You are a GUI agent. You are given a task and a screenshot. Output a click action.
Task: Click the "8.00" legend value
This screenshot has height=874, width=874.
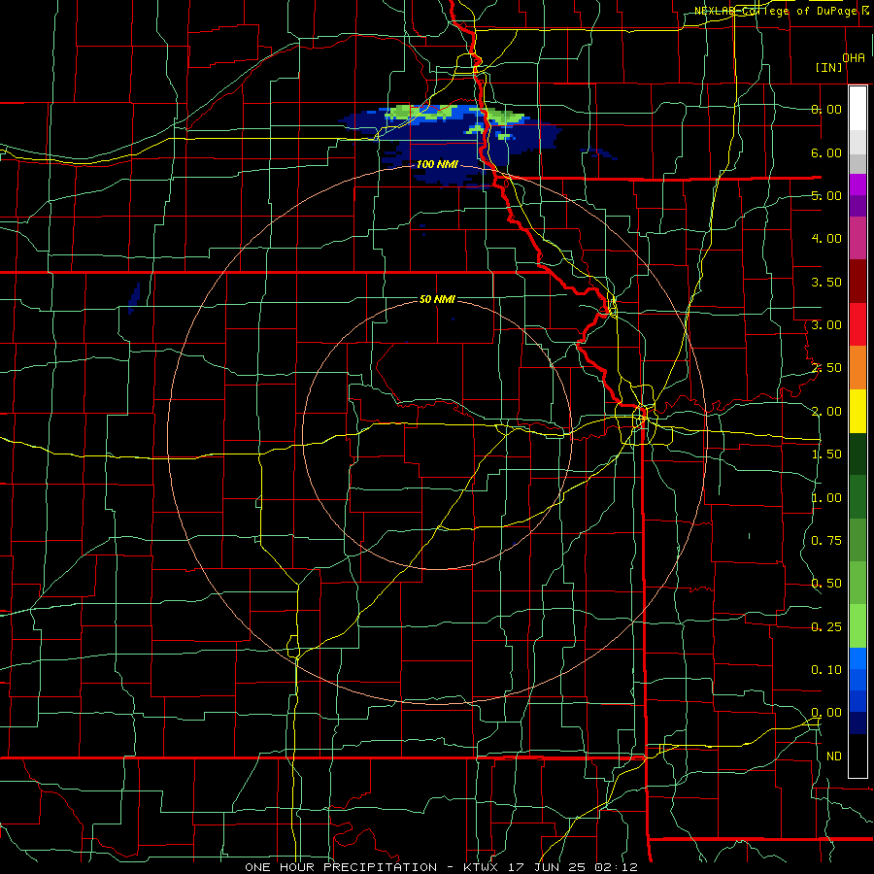point(826,109)
